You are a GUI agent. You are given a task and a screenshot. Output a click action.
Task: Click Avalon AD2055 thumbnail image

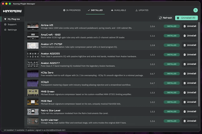click(x=33, y=55)
